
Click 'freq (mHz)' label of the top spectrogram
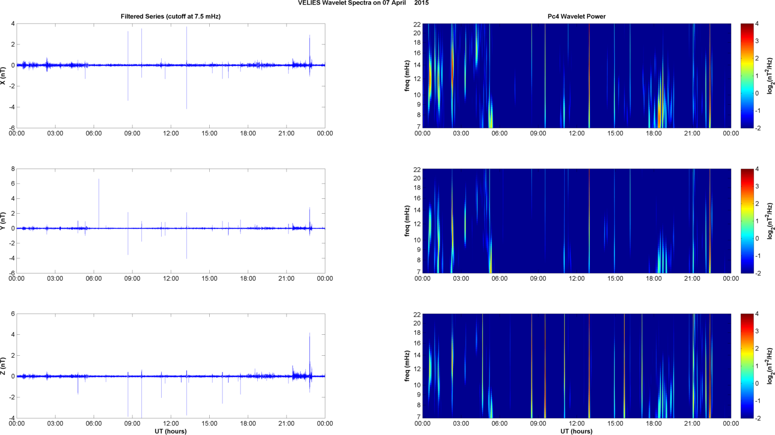point(407,76)
